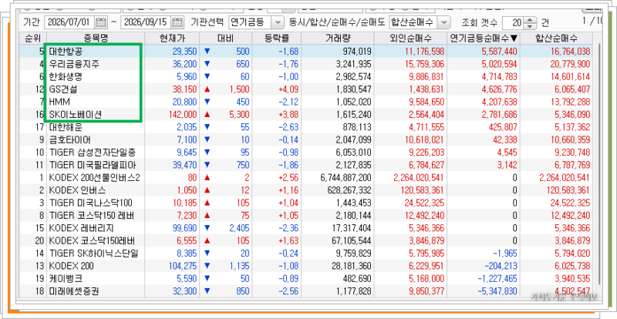Select the TIGER 코스닥150 레버 row

coord(306,216)
